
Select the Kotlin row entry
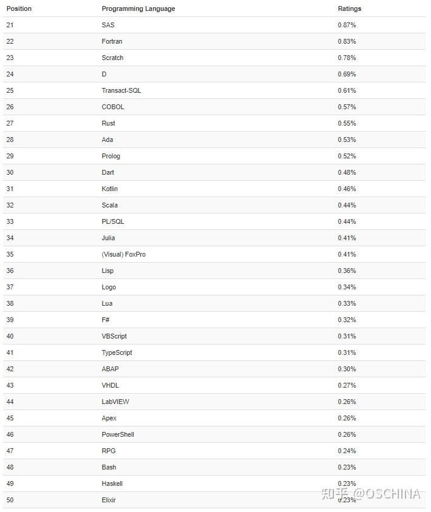tap(110, 189)
